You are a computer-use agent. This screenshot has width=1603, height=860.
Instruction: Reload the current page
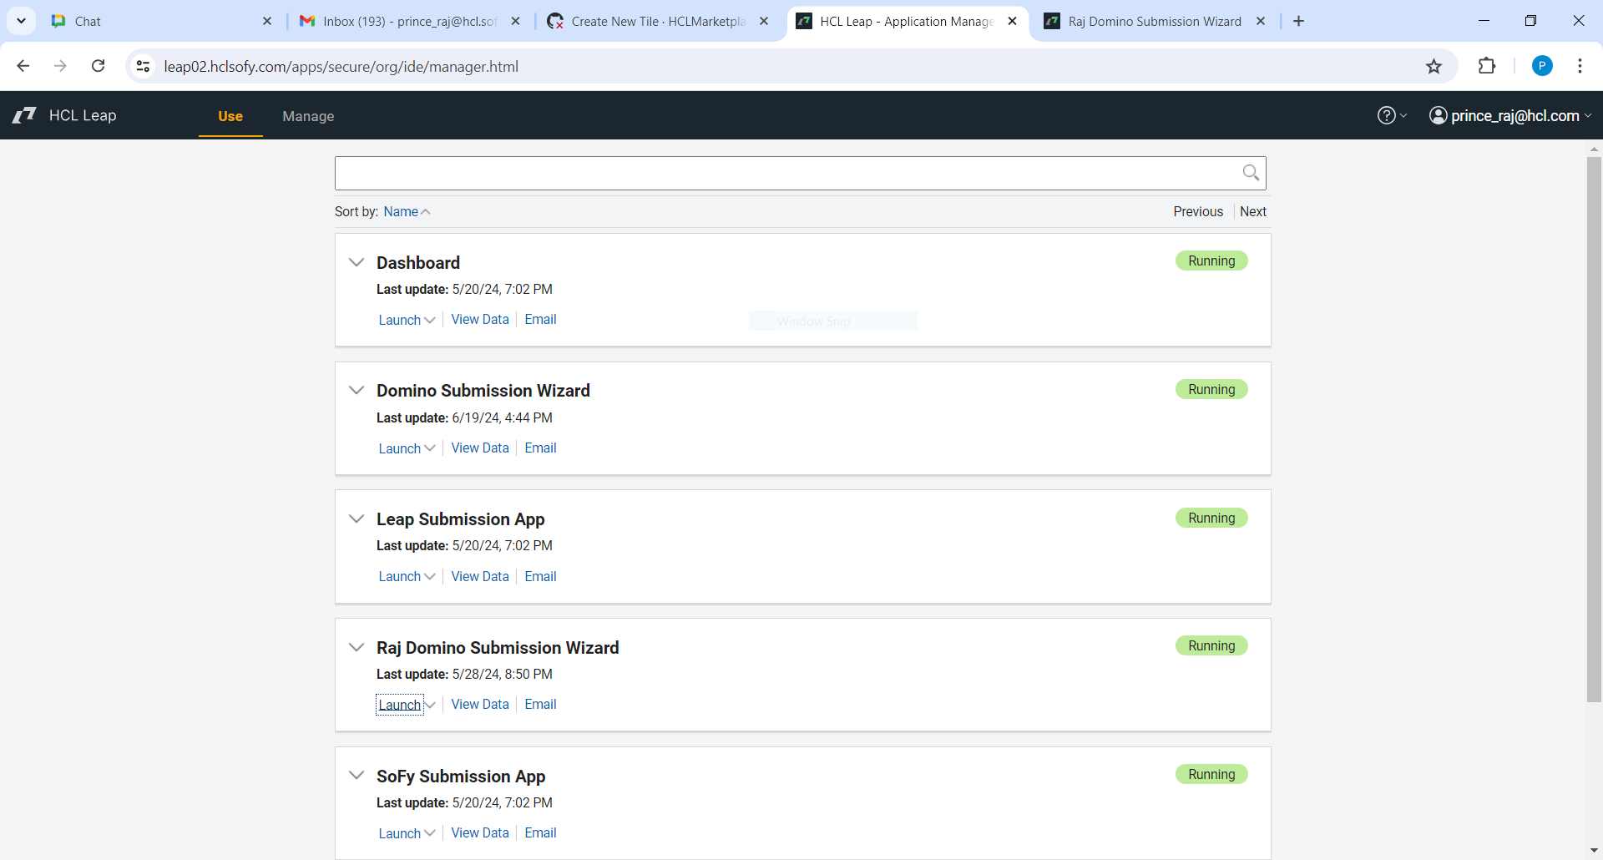tap(98, 66)
